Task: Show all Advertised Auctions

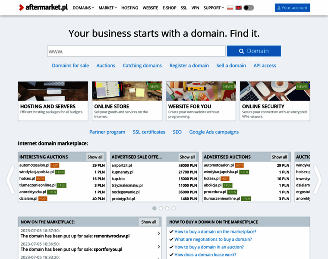Action: click(x=280, y=157)
